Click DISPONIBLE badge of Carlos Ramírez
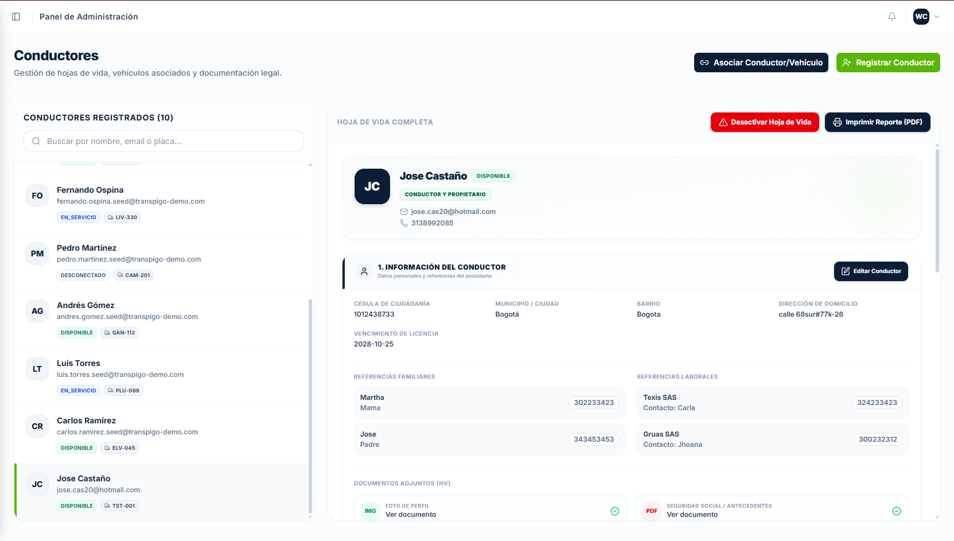 77,448
